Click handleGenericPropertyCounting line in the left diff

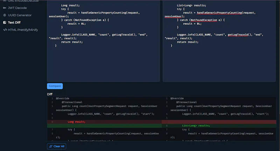pyautogui.click(x=107, y=135)
